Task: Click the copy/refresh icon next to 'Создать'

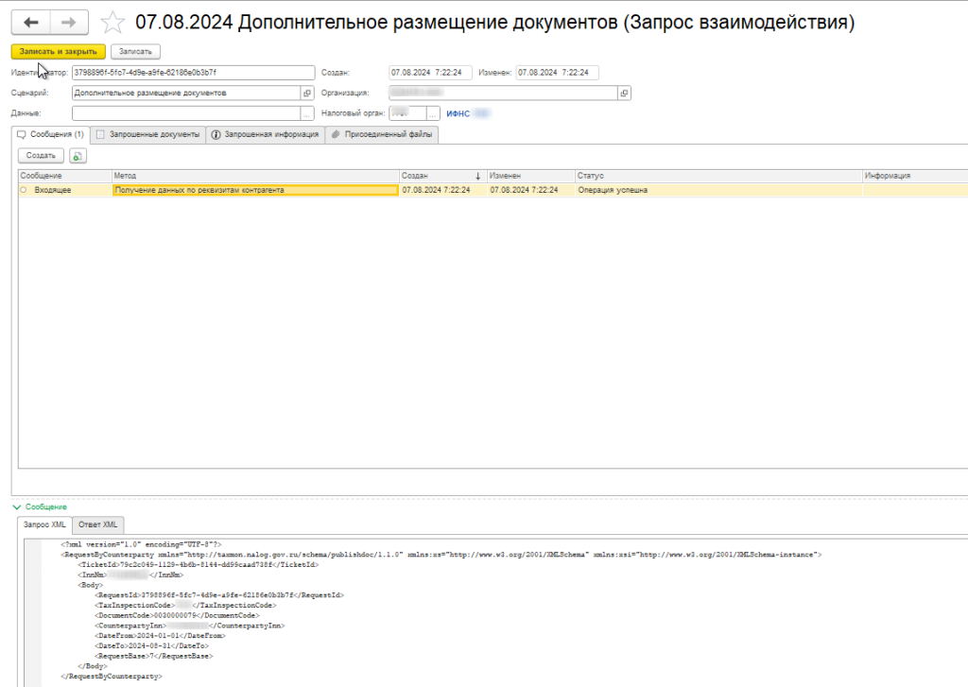Action: (78, 156)
